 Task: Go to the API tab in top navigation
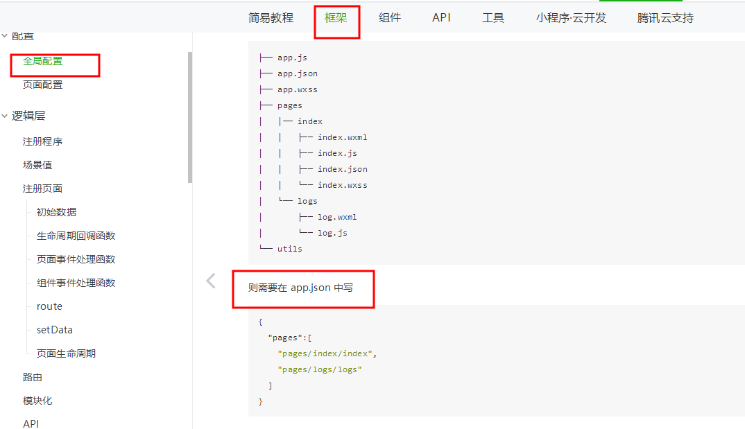tap(441, 18)
